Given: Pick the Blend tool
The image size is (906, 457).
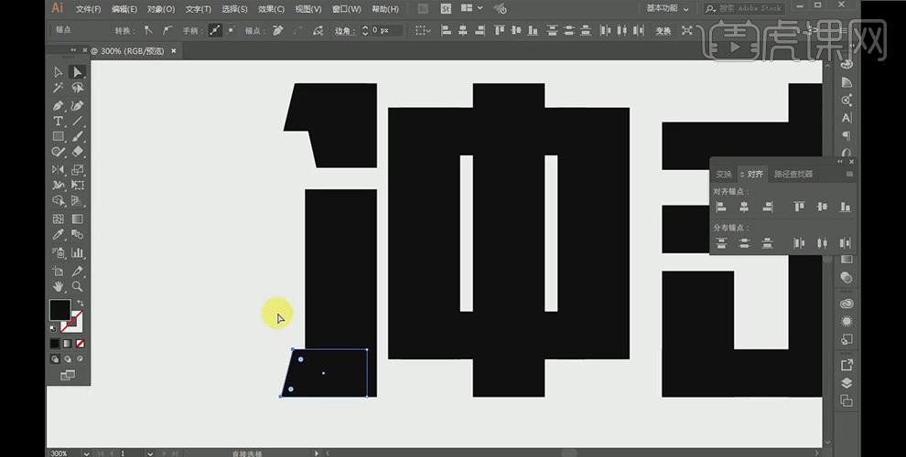Looking at the screenshot, I should 78,234.
